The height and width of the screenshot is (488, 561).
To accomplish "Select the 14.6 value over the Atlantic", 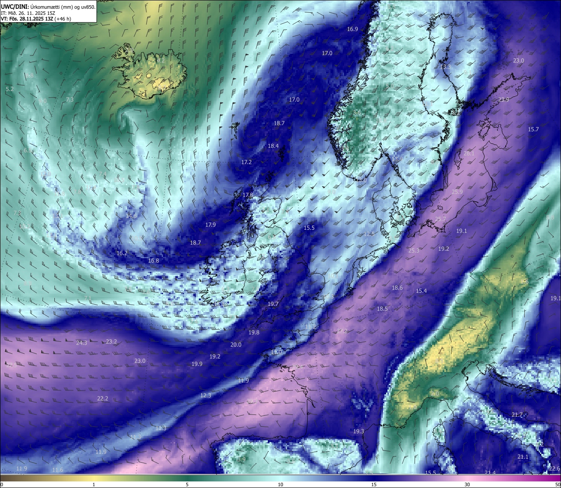I will (x=131, y=215).
